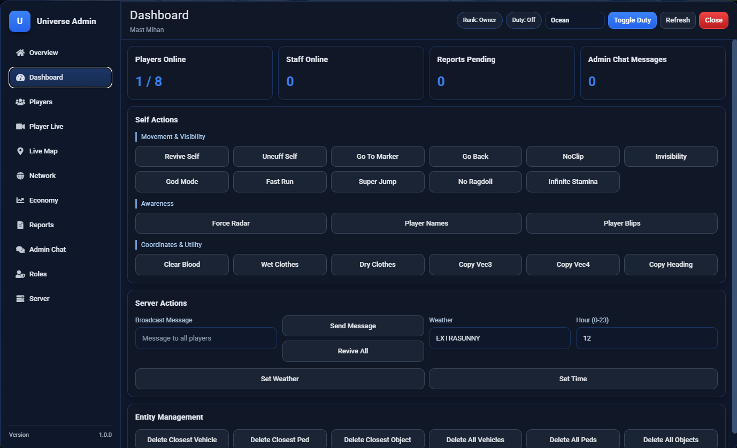Click Delete Closest Ped
The image size is (737, 448).
pyautogui.click(x=280, y=439)
